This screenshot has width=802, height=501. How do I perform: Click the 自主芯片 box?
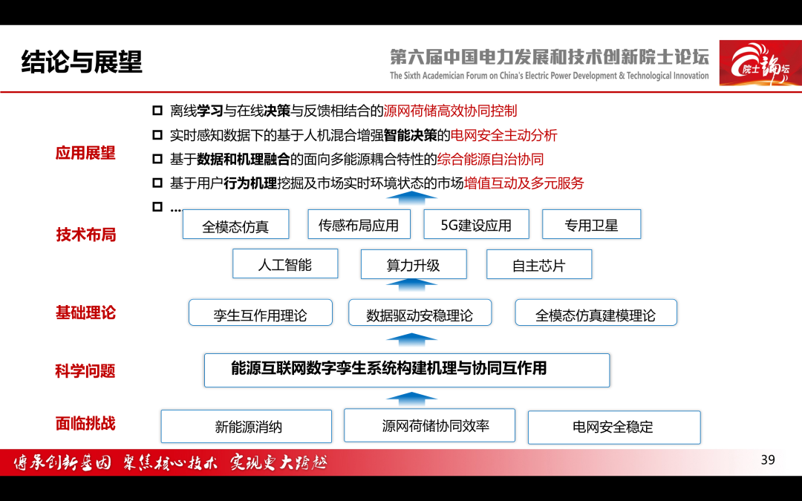pyautogui.click(x=539, y=264)
